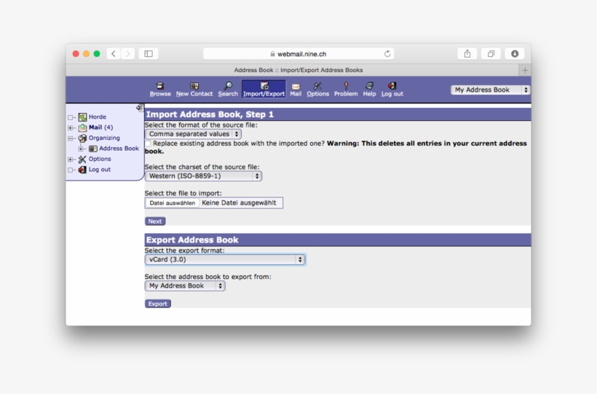This screenshot has height=394, width=597.
Task: Open the source file format dropdown
Action: tap(193, 134)
